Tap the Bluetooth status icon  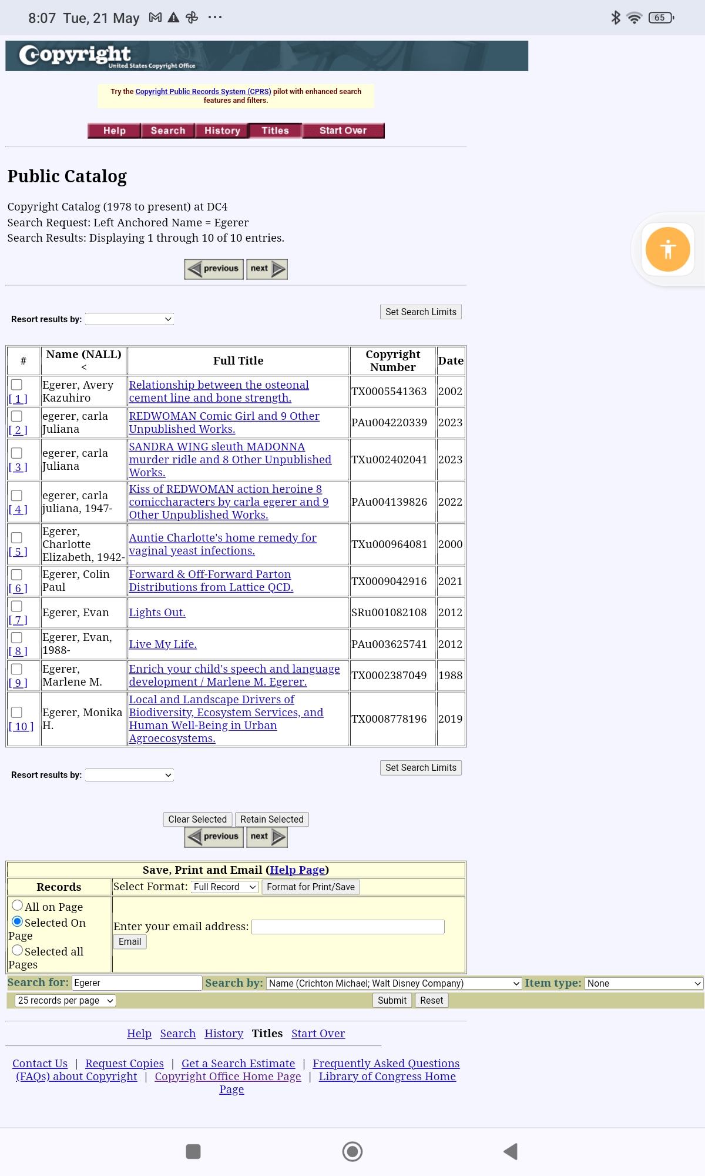[616, 18]
